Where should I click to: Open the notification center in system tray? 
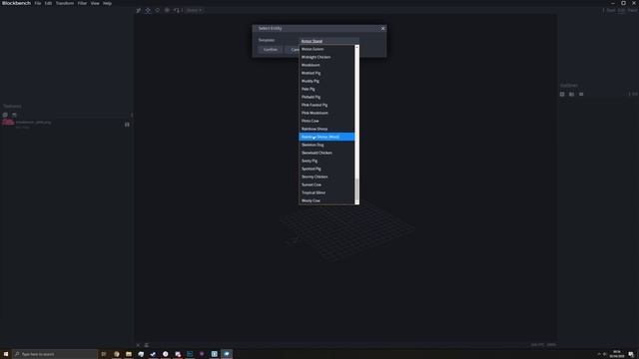tap(631, 354)
